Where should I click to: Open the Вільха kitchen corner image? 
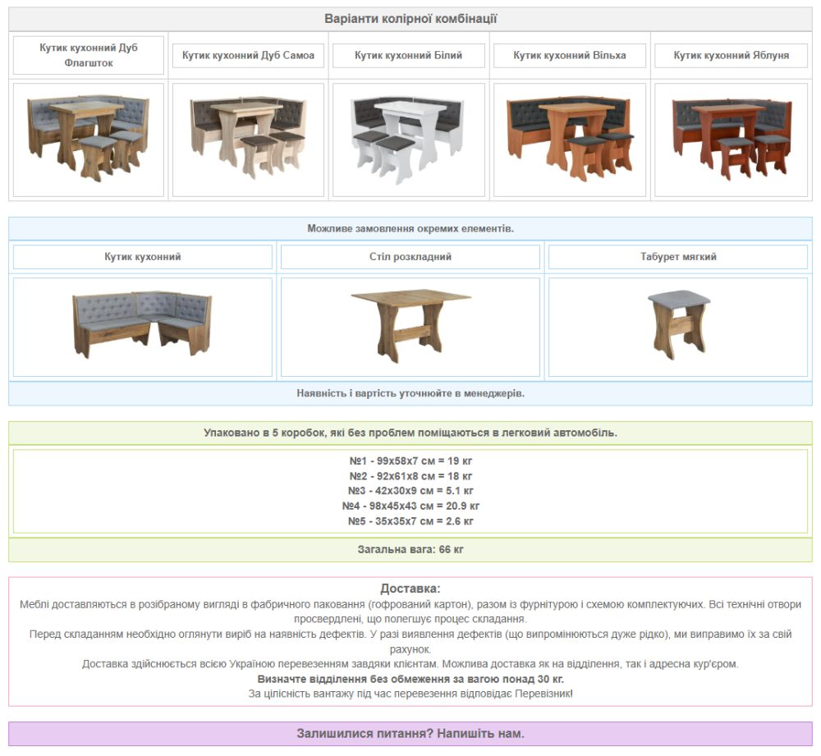click(x=570, y=139)
